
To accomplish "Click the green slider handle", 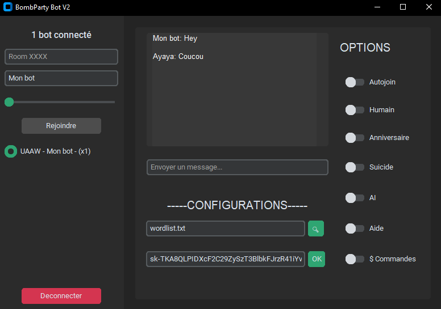I will point(9,102).
